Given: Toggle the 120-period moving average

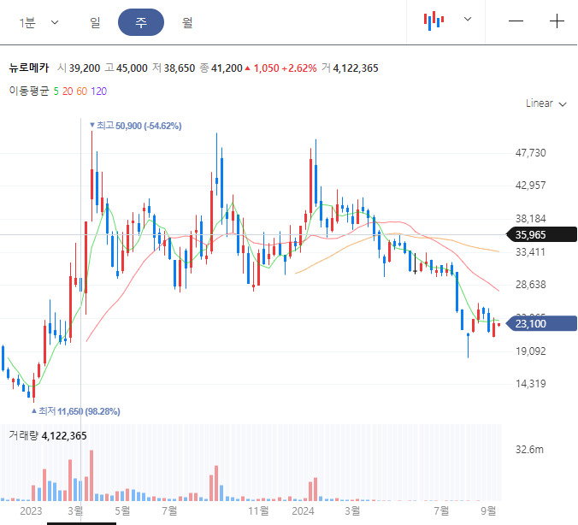Looking at the screenshot, I should click(99, 91).
